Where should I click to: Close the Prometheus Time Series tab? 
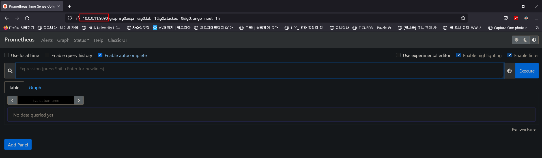coord(59,6)
